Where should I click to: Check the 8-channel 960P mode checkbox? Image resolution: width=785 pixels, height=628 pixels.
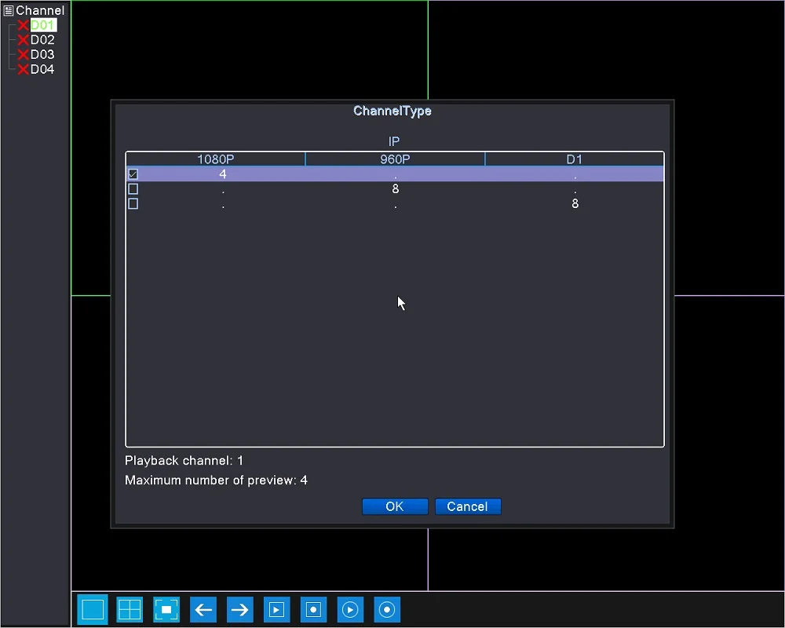coord(133,189)
